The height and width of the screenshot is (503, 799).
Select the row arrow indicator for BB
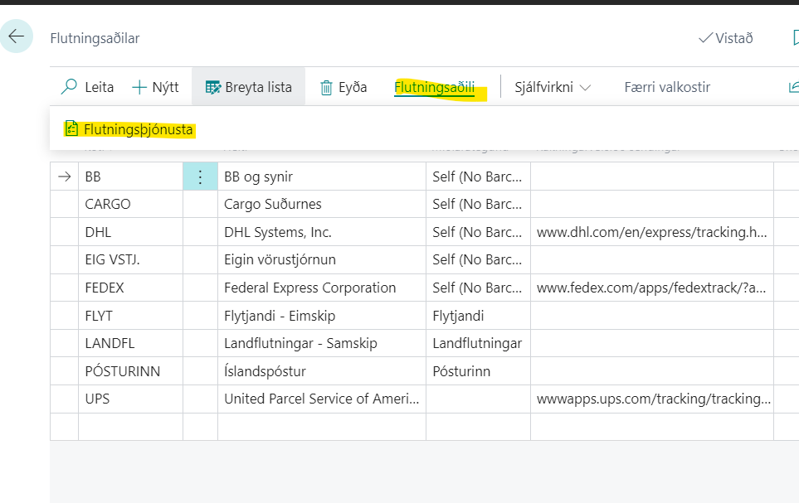point(64,177)
